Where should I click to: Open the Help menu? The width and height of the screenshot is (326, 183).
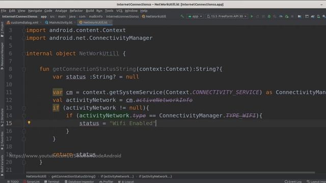[144, 11]
